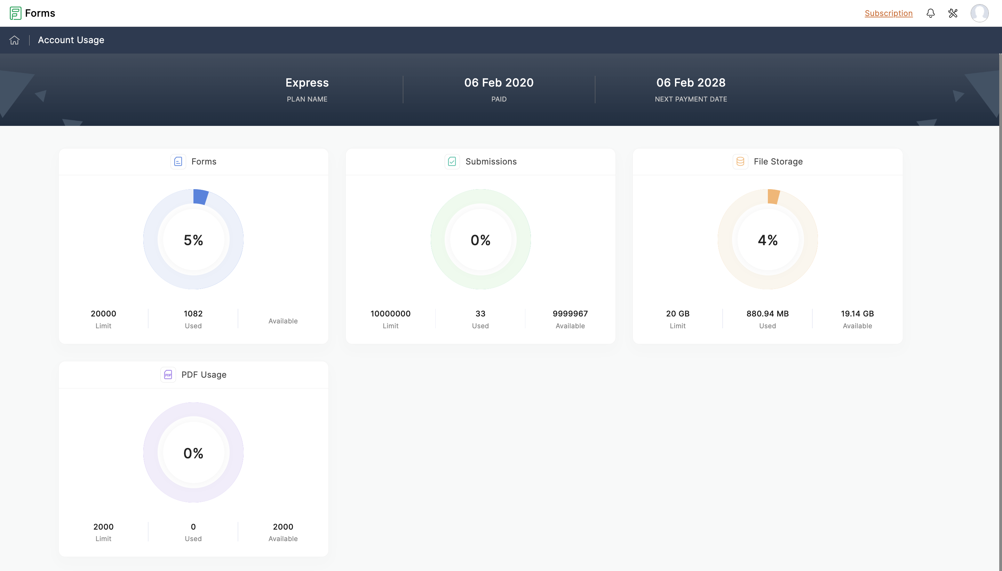The height and width of the screenshot is (571, 1002).
Task: Click the PDF Usage card icon
Action: tap(168, 375)
